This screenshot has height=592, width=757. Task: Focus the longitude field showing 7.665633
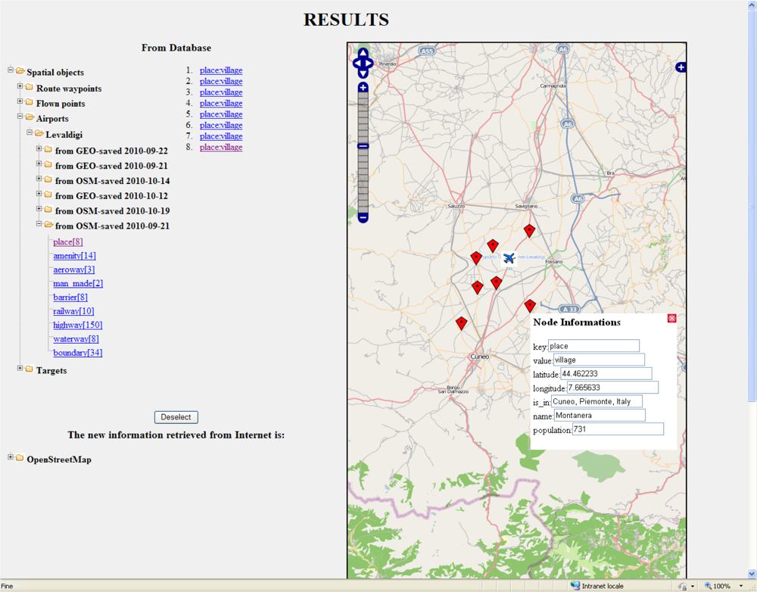612,388
